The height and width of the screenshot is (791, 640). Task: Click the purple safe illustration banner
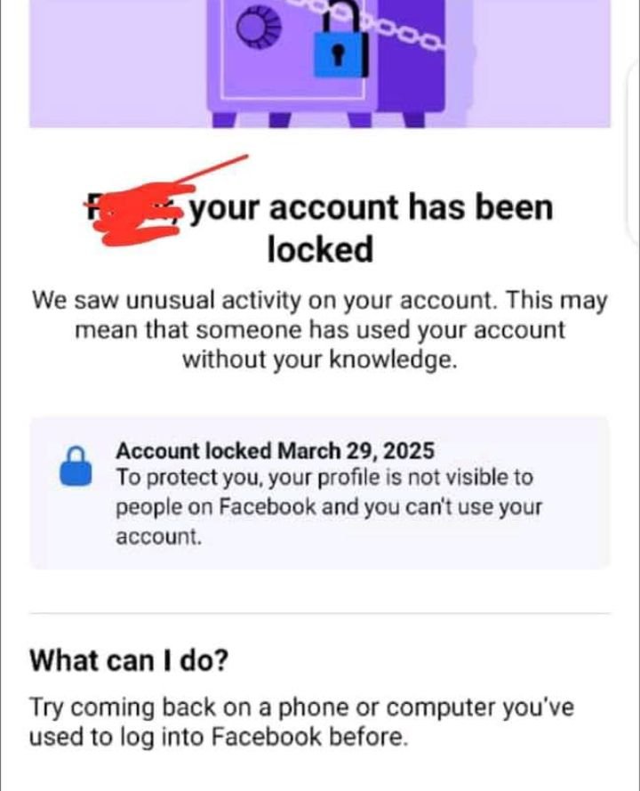coord(320,63)
